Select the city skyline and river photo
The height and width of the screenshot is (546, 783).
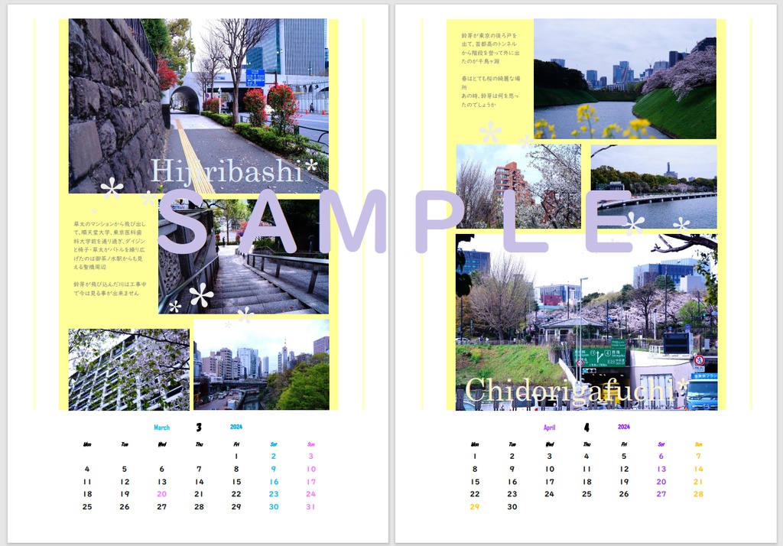[262, 365]
